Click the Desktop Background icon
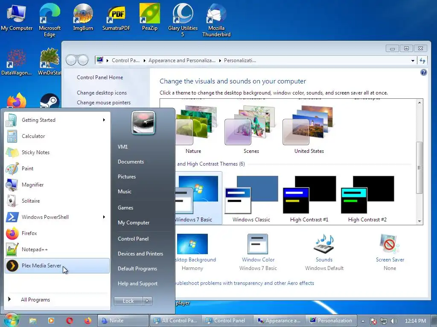Viewport: 437px width, 327px height. click(x=192, y=244)
